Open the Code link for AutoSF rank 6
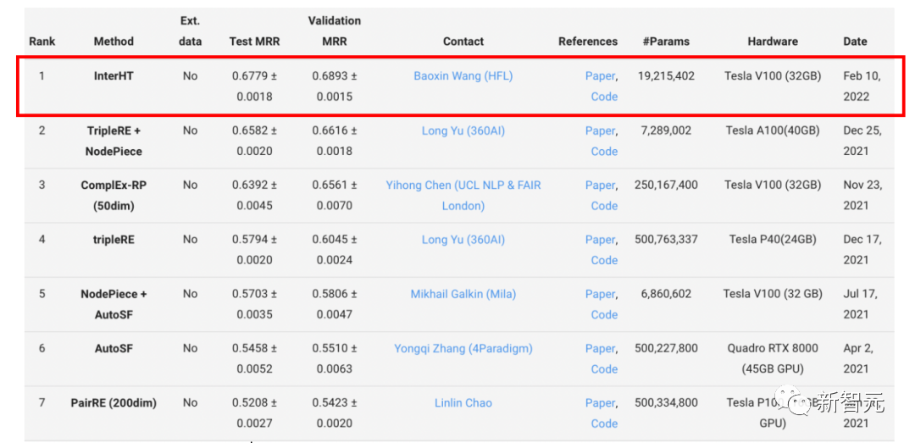 (x=604, y=369)
